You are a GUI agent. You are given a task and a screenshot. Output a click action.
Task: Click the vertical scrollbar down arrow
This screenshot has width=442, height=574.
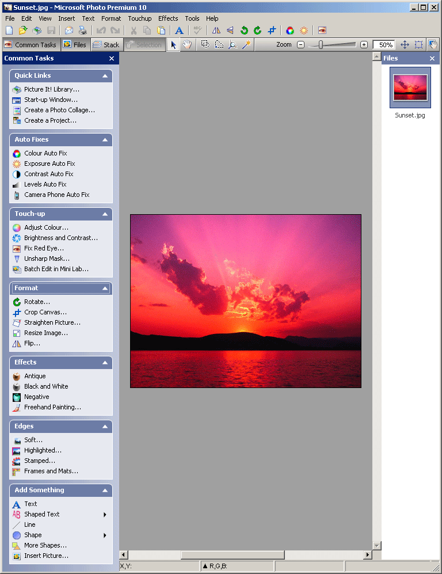[x=376, y=545]
